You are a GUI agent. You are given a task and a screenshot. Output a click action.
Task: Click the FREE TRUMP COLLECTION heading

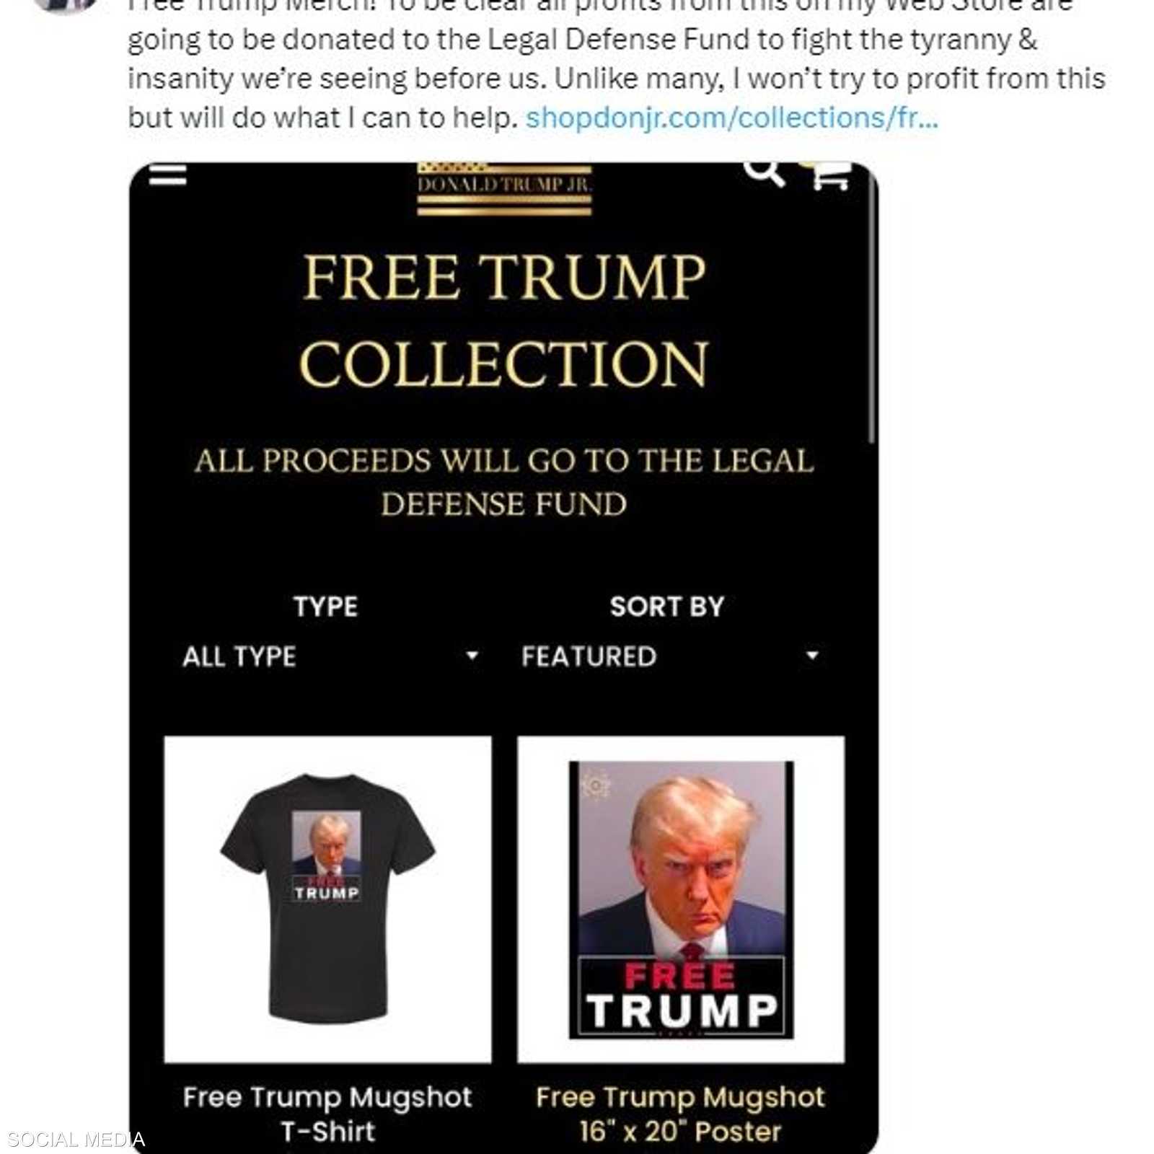504,320
